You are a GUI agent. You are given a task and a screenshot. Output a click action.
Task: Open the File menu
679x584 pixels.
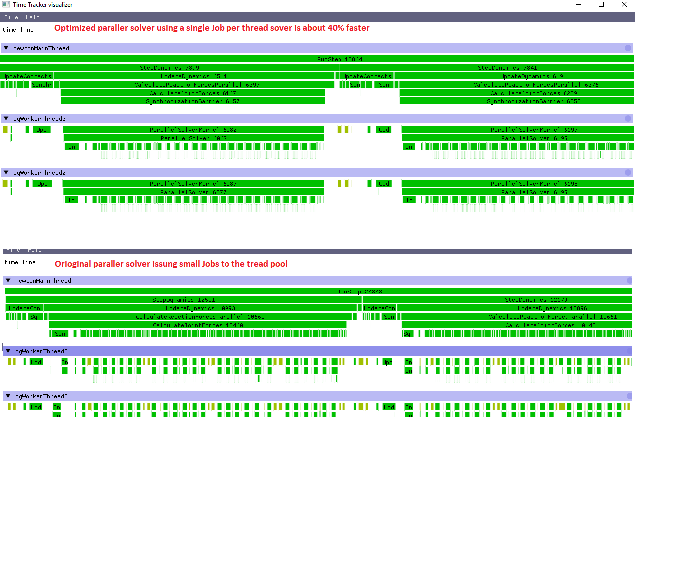11,17
